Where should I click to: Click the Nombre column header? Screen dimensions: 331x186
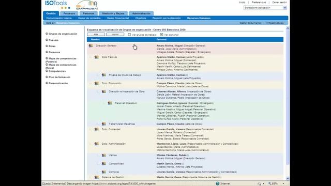click(95, 39)
